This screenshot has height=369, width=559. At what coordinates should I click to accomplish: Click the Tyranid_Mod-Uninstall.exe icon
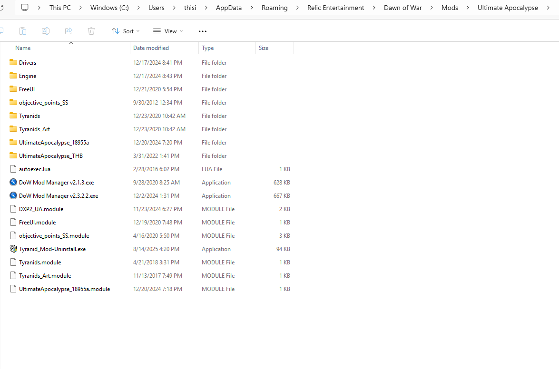click(x=13, y=249)
